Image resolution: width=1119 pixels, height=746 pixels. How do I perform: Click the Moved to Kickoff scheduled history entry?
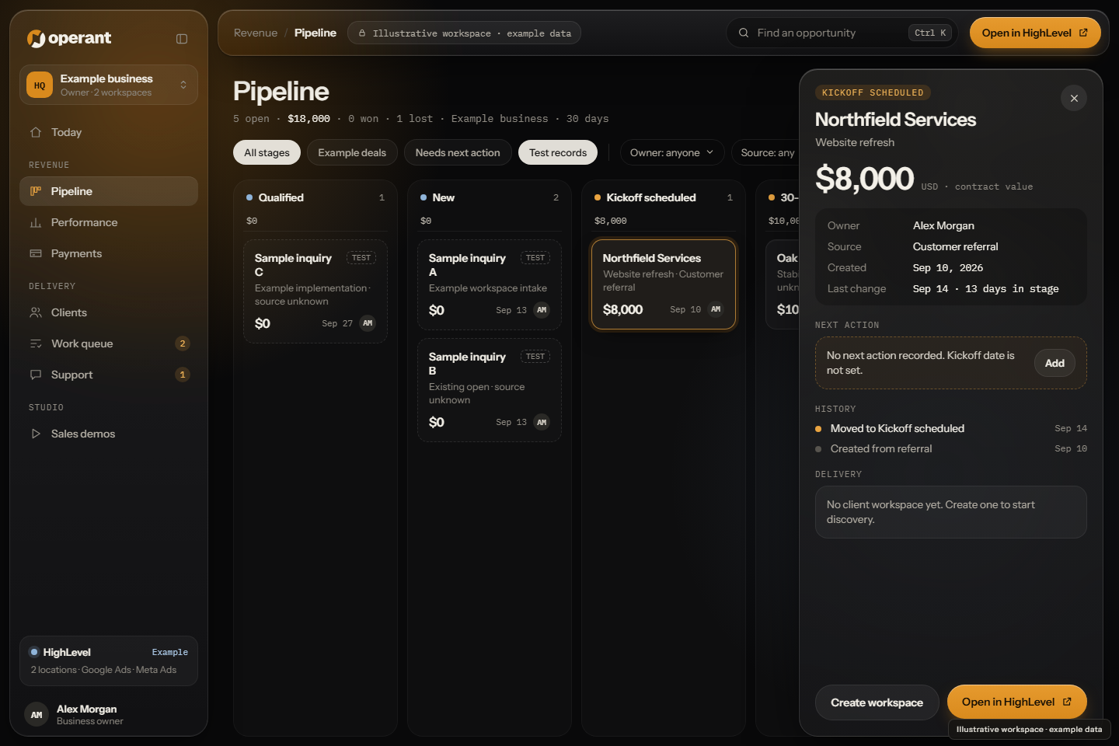coord(951,428)
